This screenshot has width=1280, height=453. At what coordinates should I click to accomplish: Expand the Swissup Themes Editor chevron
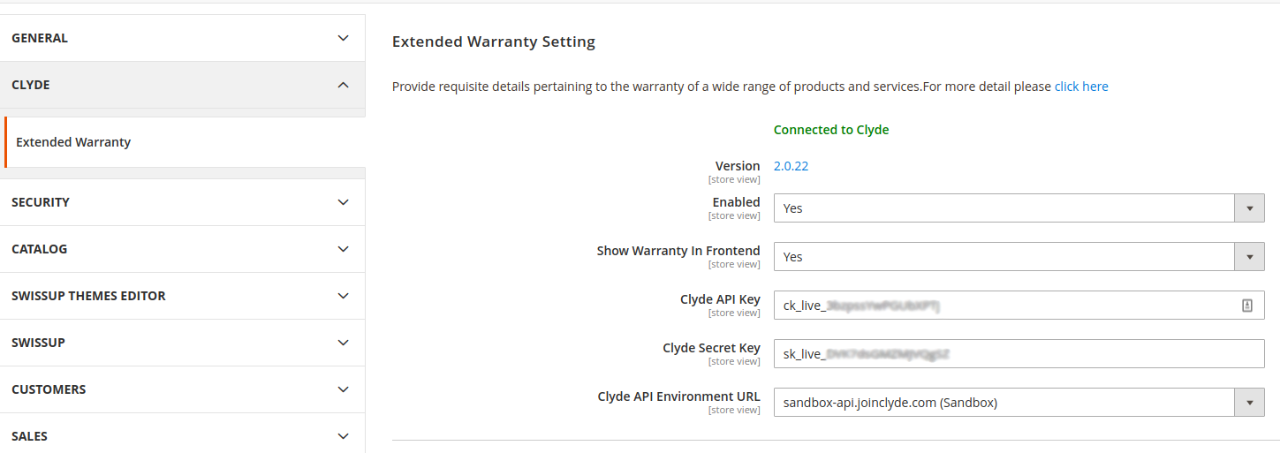[344, 296]
